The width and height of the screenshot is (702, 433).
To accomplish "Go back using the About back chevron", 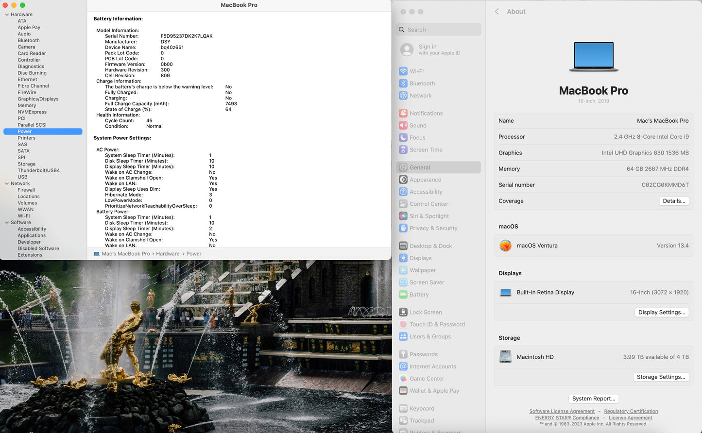I will tap(497, 12).
